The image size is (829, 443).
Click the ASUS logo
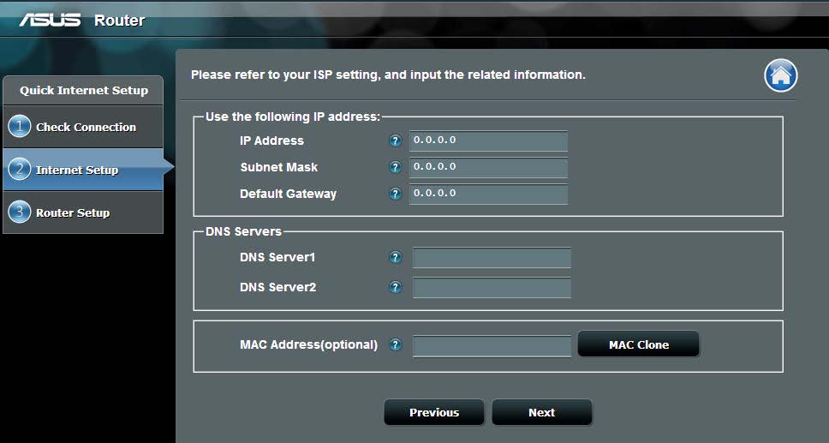[51, 20]
